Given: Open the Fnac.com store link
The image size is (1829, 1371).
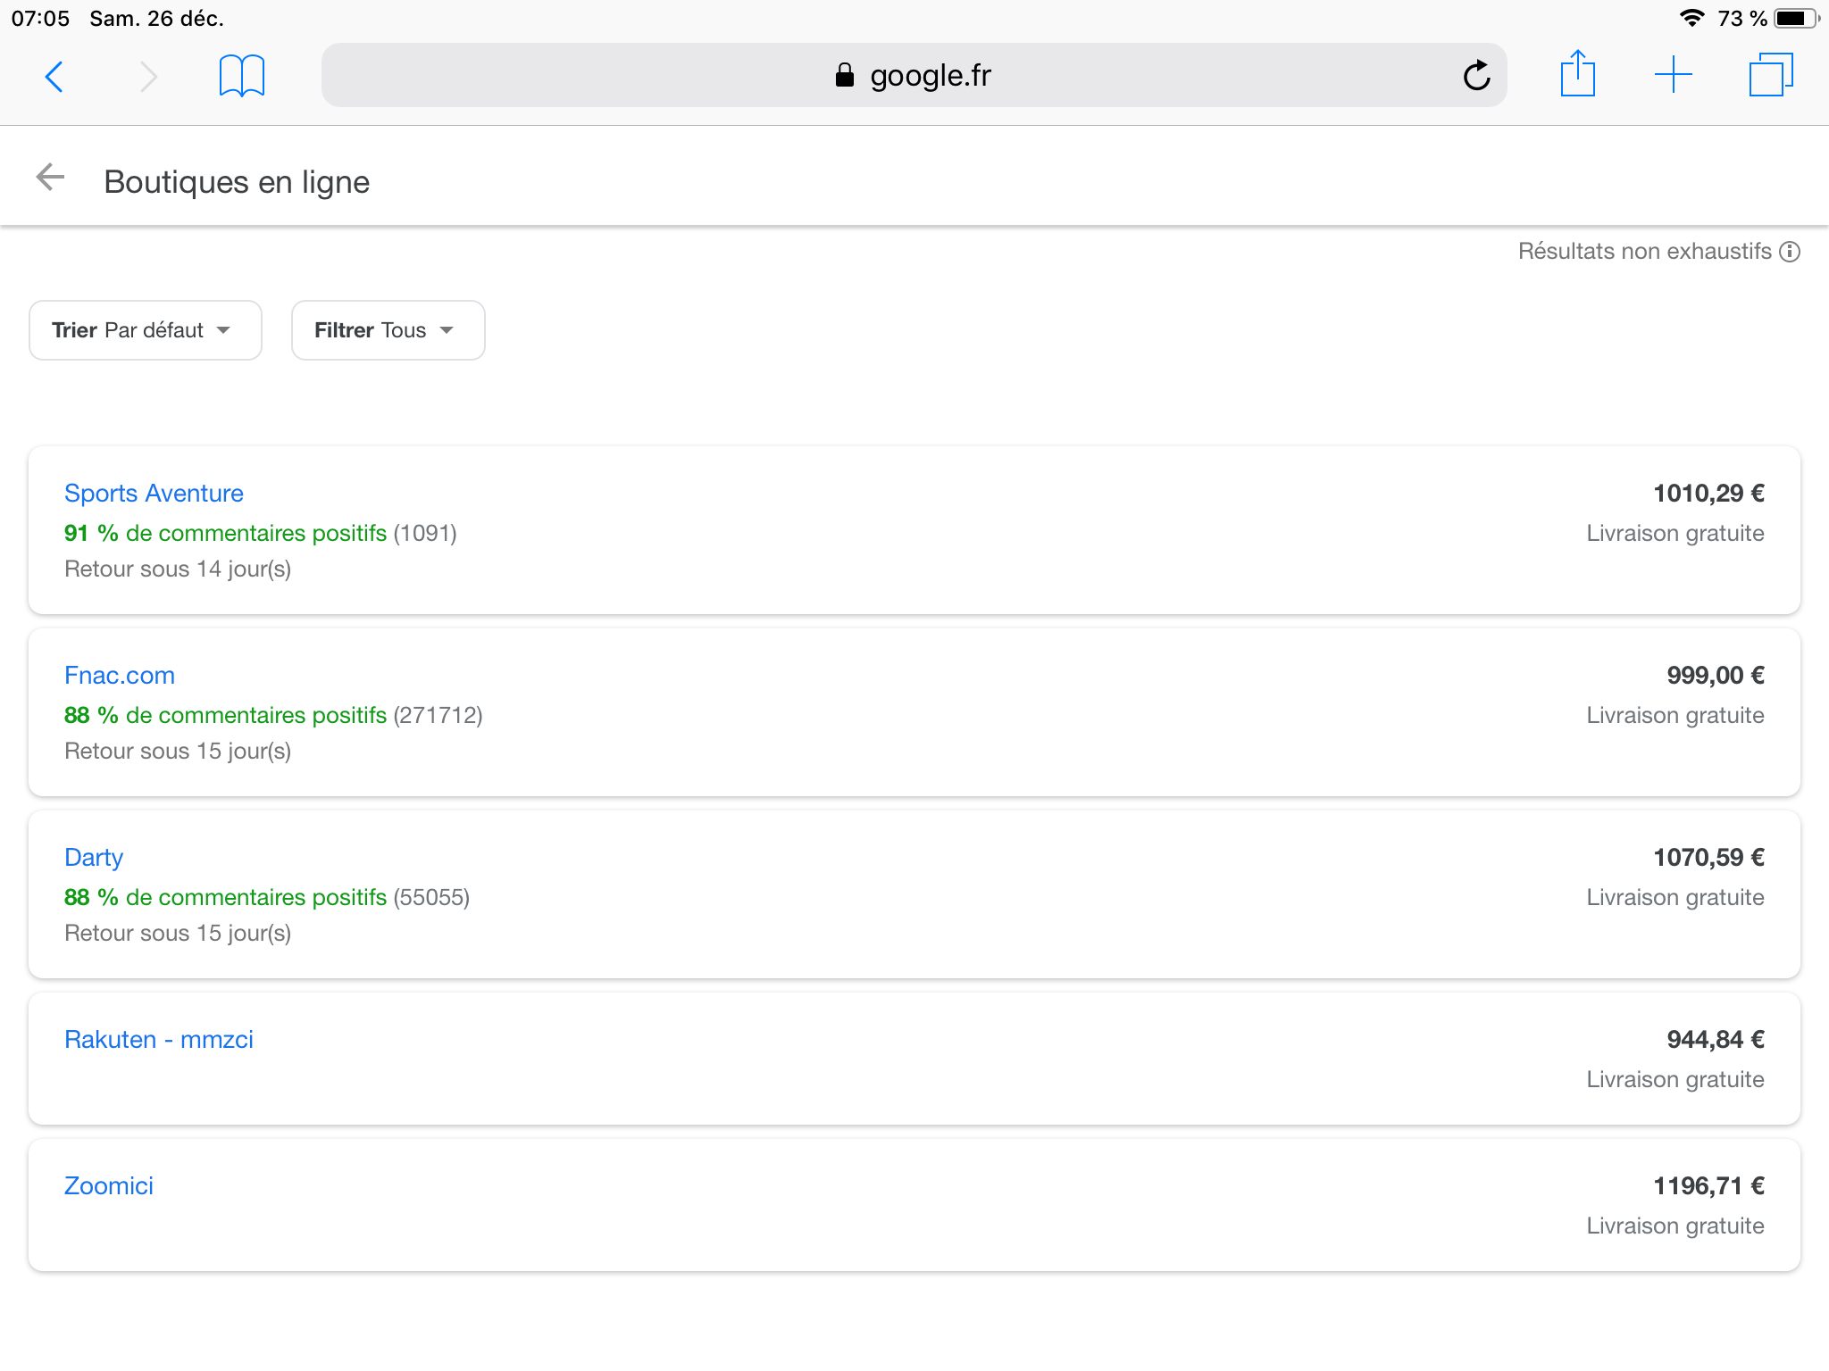Looking at the screenshot, I should pos(120,676).
